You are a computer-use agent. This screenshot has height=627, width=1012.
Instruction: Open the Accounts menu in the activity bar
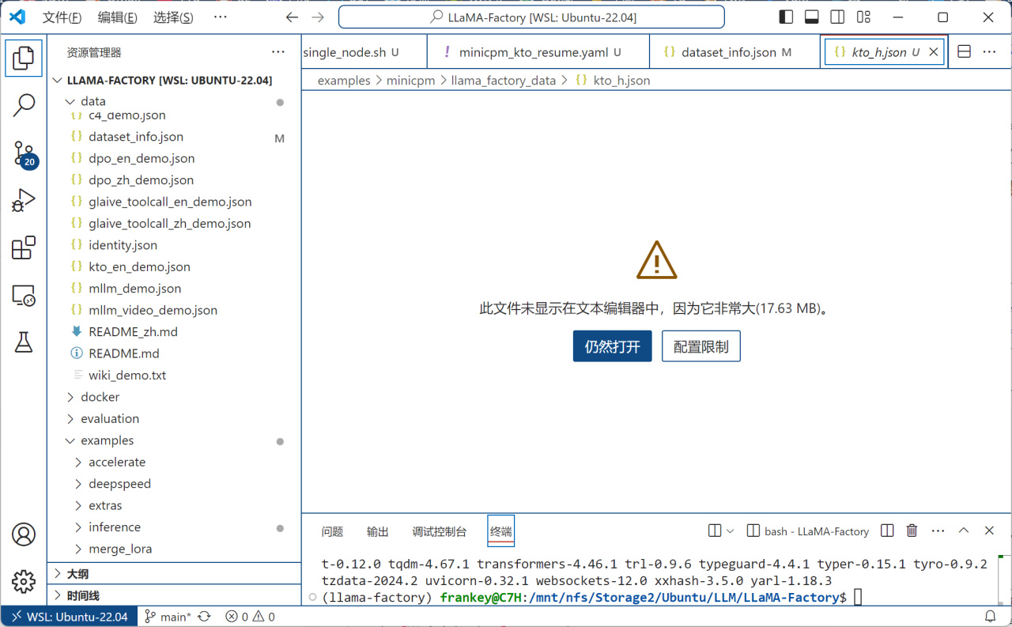(x=24, y=534)
